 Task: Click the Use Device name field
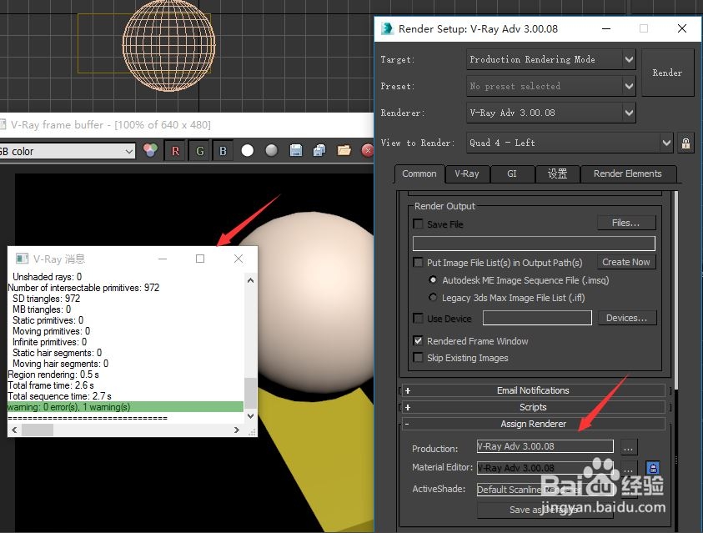(537, 318)
